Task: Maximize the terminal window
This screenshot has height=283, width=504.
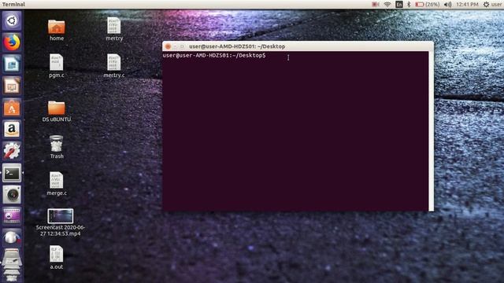Action: click(182, 46)
